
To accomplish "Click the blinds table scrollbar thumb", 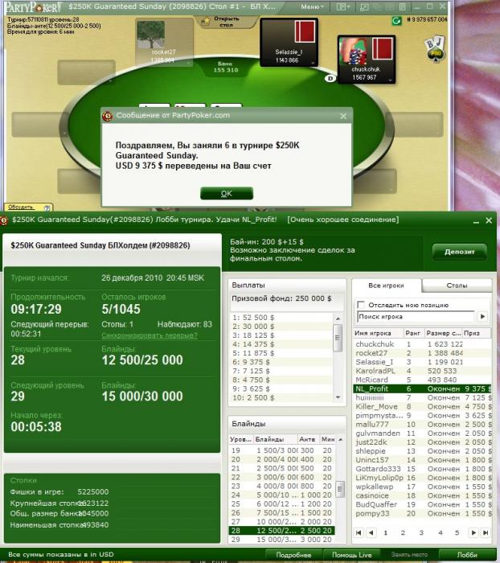I will pos(340,489).
